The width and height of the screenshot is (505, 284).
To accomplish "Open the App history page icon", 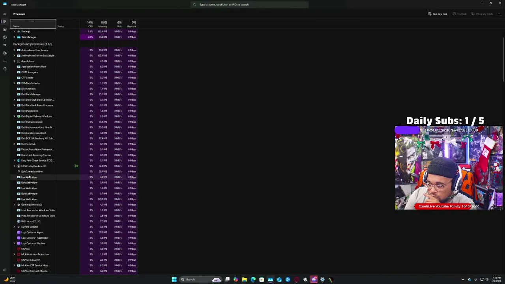I will pyautogui.click(x=5, y=37).
